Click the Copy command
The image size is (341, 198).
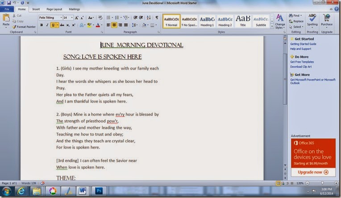coord(18,21)
